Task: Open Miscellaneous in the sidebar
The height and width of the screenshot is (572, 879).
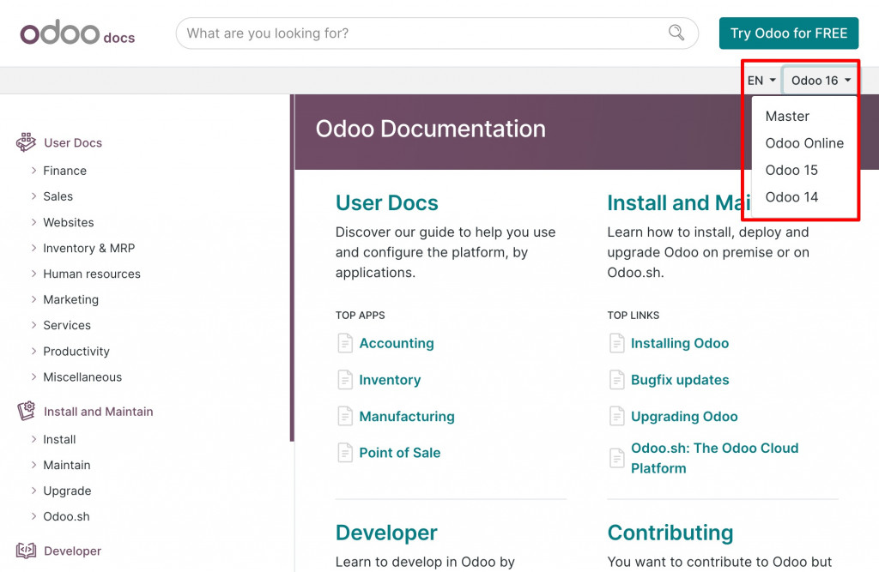Action: point(82,377)
